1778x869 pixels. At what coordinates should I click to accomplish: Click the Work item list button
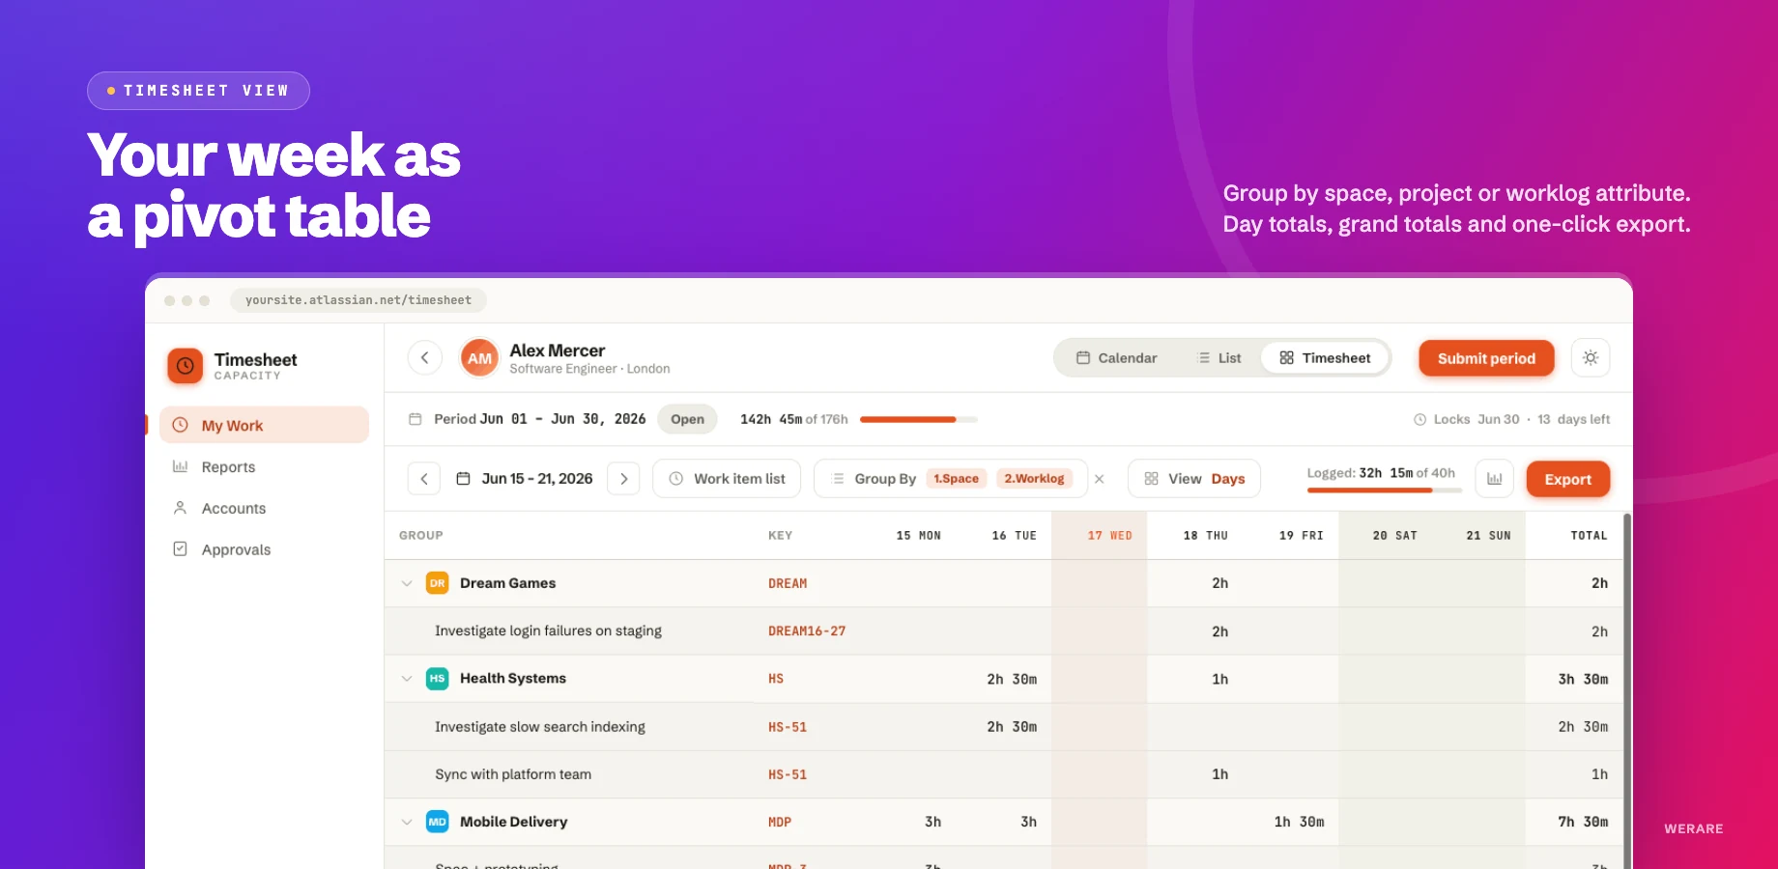727,478
